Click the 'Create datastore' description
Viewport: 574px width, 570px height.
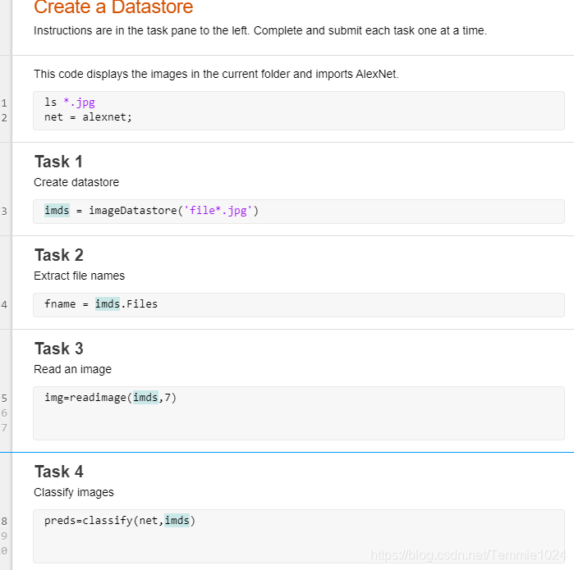tap(76, 182)
